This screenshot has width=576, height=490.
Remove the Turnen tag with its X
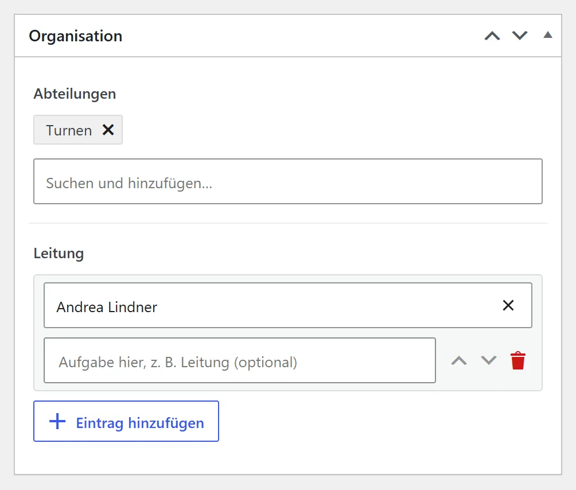tap(108, 130)
